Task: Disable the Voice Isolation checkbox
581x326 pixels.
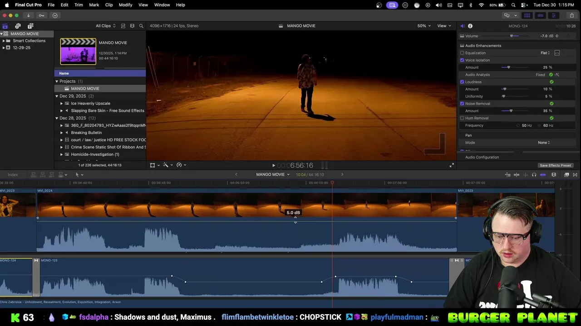Action: click(462, 60)
